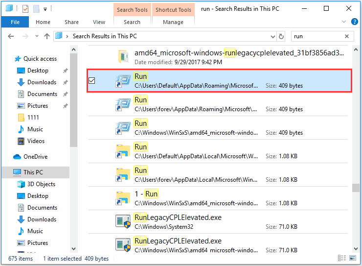Viewport: 362px width, 266px height.
Task: Open 3D Objects under This PC
Action: click(36, 184)
